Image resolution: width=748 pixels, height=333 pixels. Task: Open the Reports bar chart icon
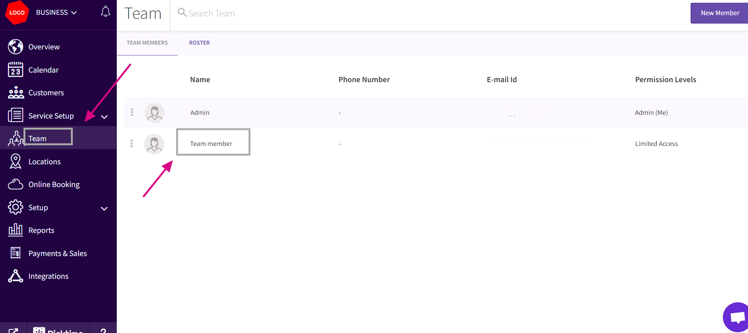tap(16, 230)
